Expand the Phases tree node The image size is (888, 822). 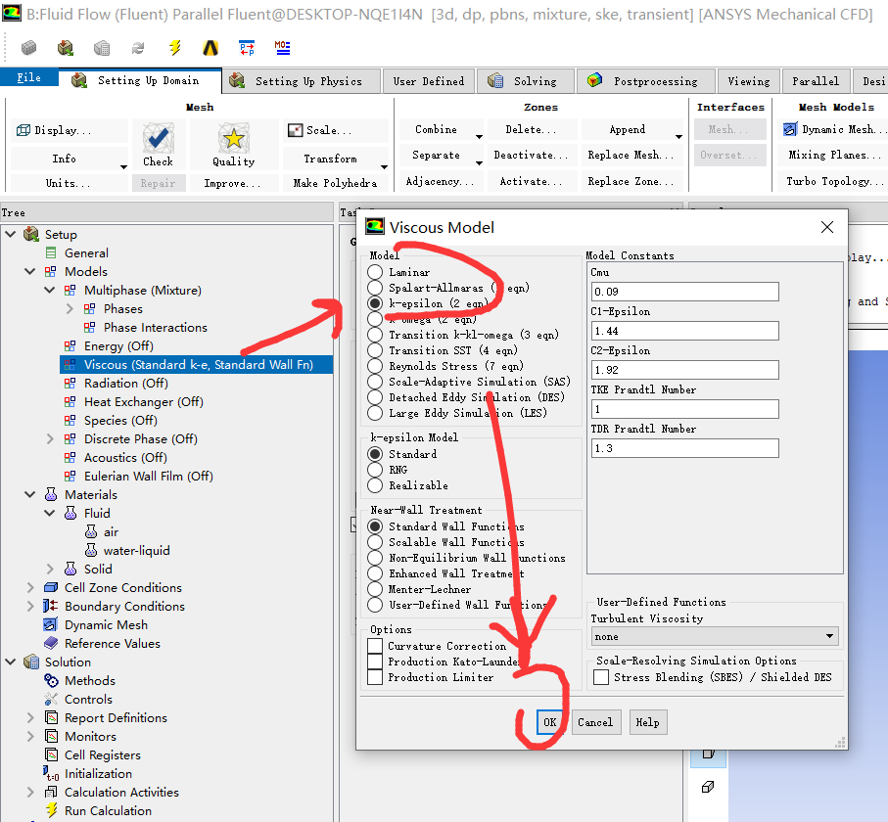(70, 309)
